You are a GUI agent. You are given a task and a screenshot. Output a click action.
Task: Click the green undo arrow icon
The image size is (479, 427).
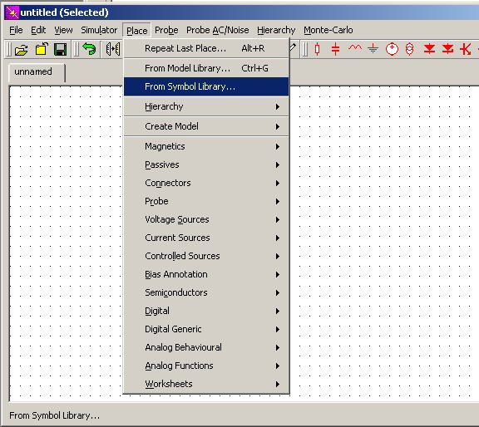click(89, 49)
